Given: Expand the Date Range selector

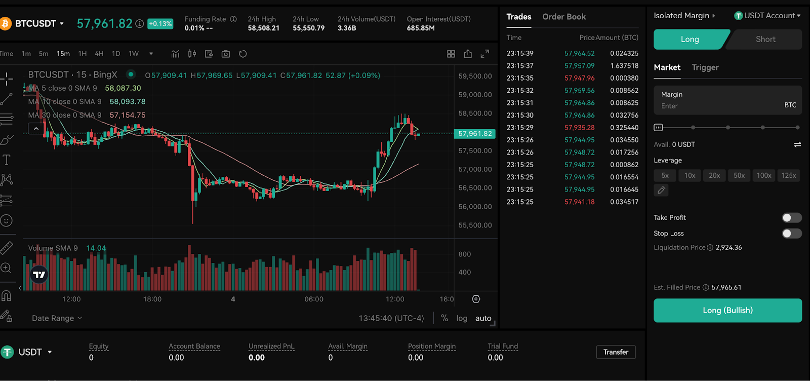Looking at the screenshot, I should point(57,318).
